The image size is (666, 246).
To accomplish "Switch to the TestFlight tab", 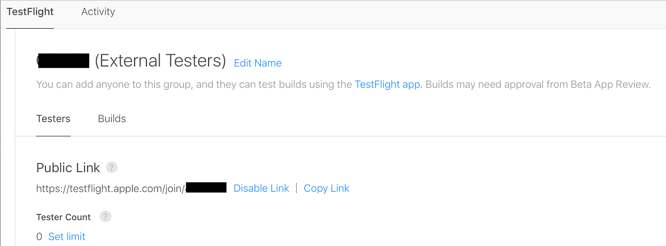I will point(30,12).
